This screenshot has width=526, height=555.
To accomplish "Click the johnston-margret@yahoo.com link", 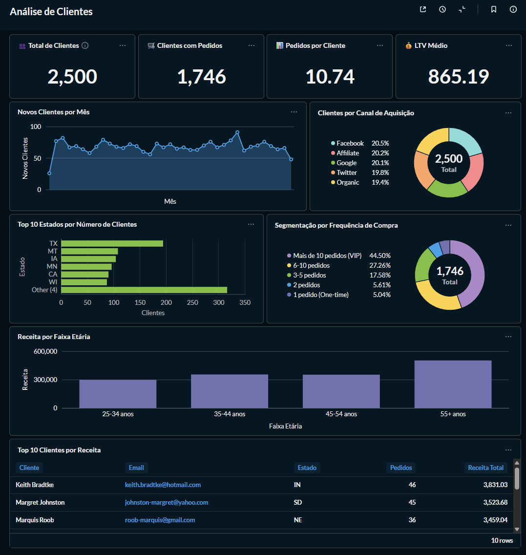I will (x=167, y=502).
